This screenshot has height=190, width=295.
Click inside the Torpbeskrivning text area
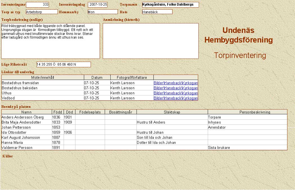[51, 41]
